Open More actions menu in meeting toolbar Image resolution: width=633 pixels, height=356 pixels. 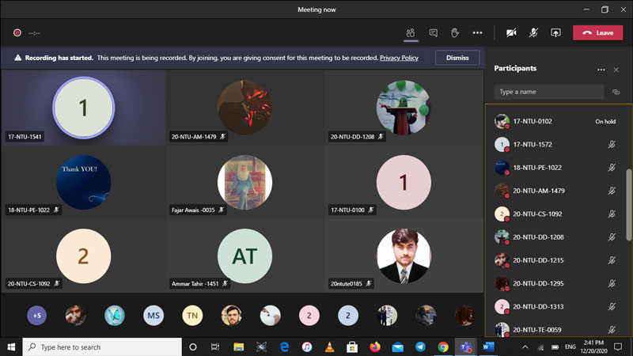(x=477, y=32)
